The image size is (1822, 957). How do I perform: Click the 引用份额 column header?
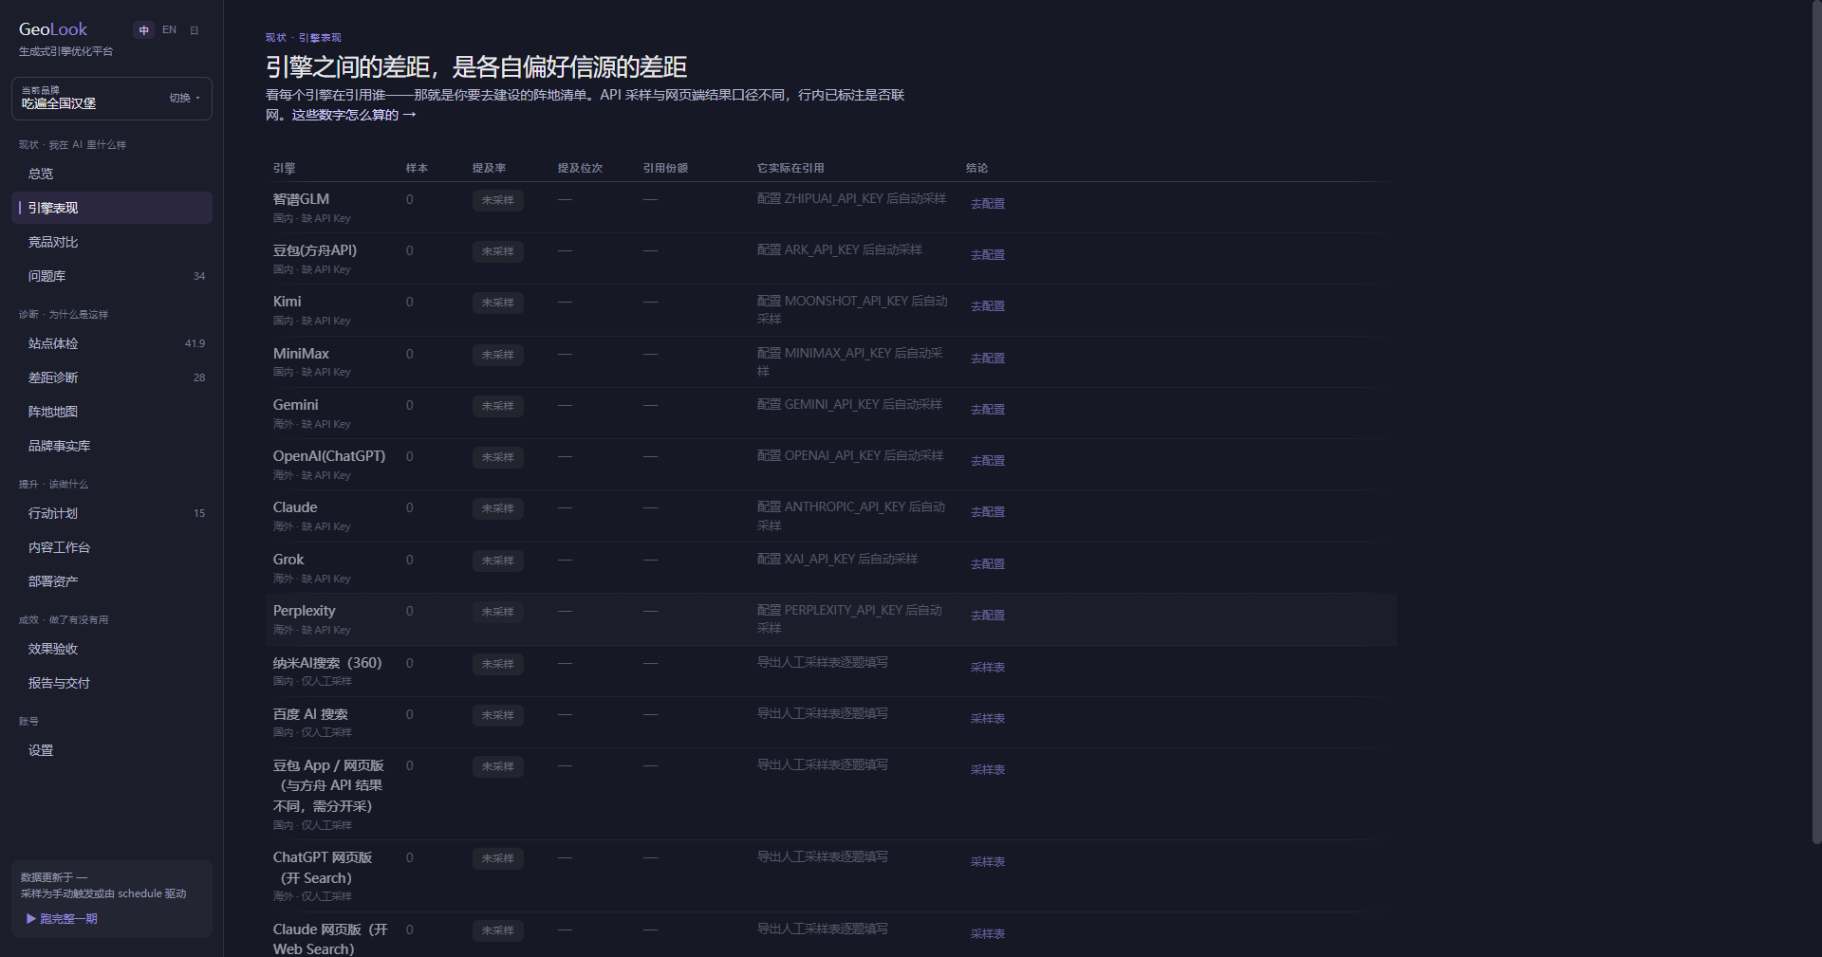click(665, 168)
